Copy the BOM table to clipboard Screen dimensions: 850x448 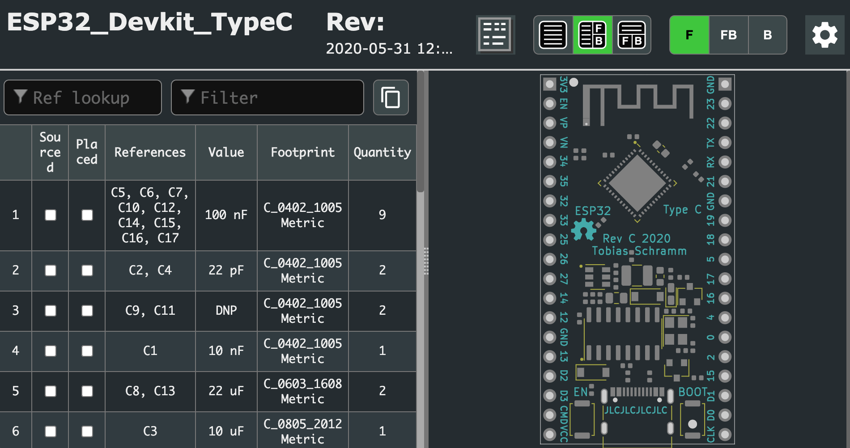point(391,97)
